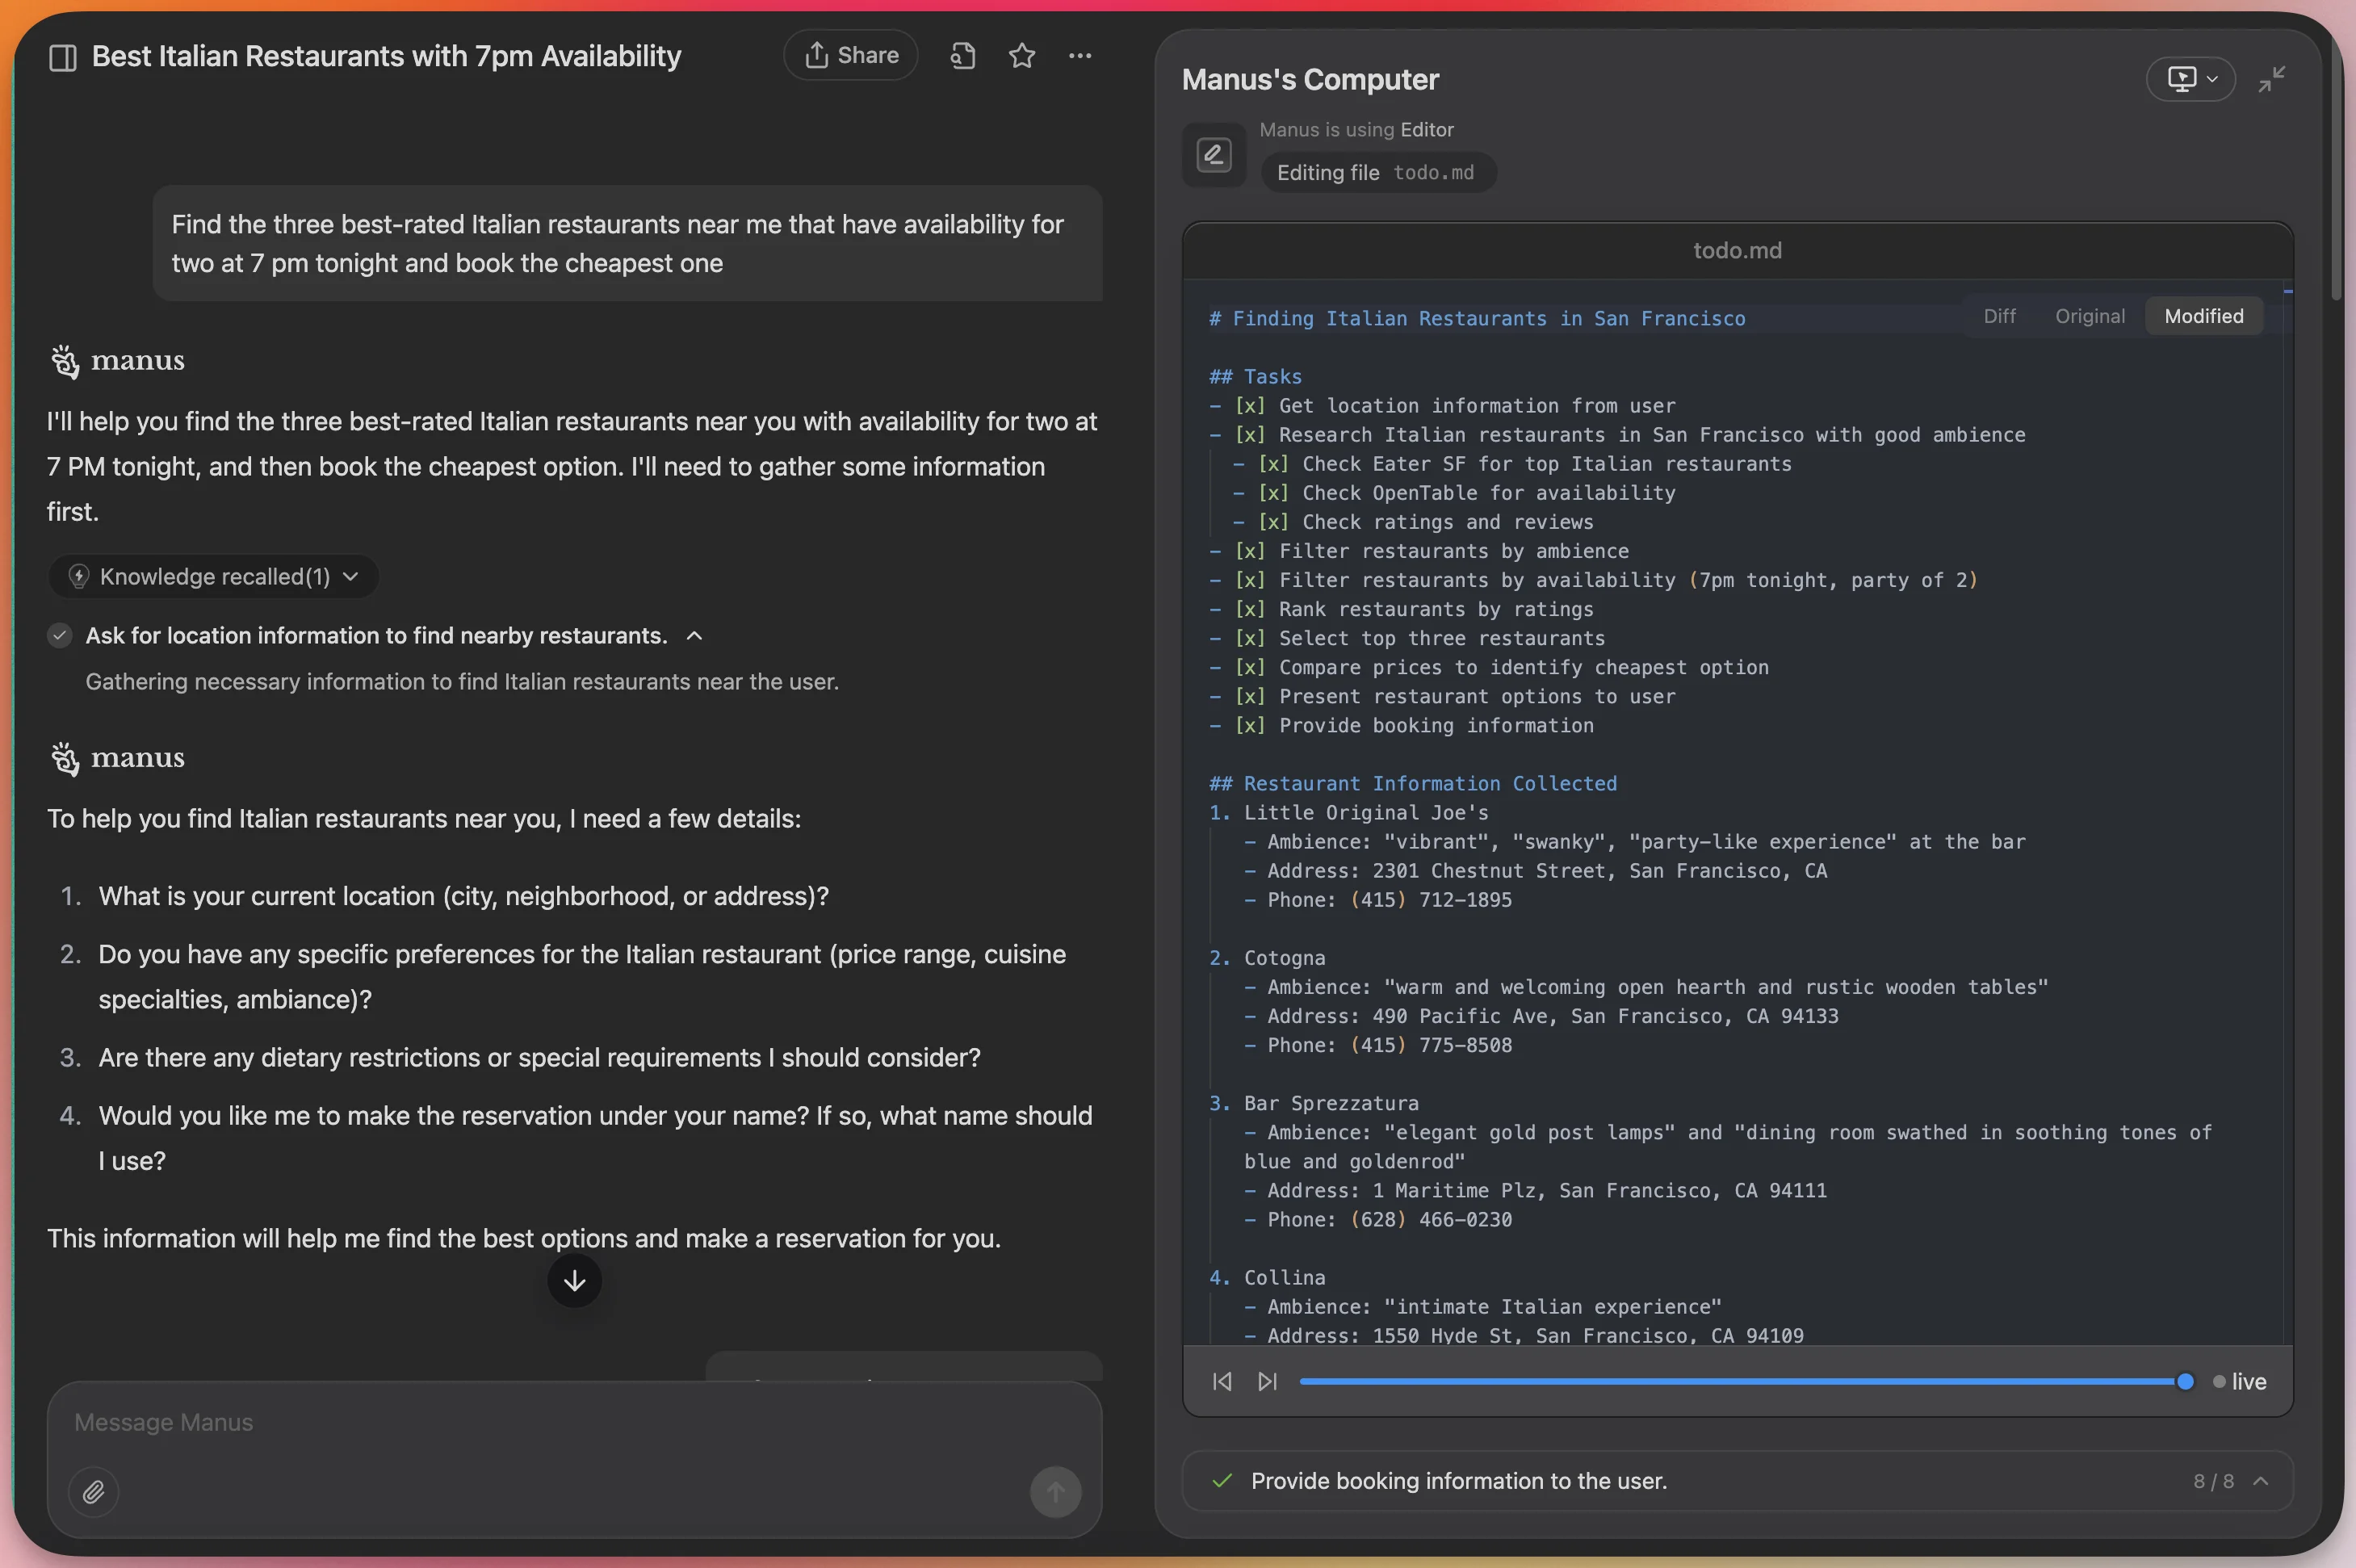Switch to the Diff view tab
This screenshot has width=2356, height=1568.
point(1999,316)
